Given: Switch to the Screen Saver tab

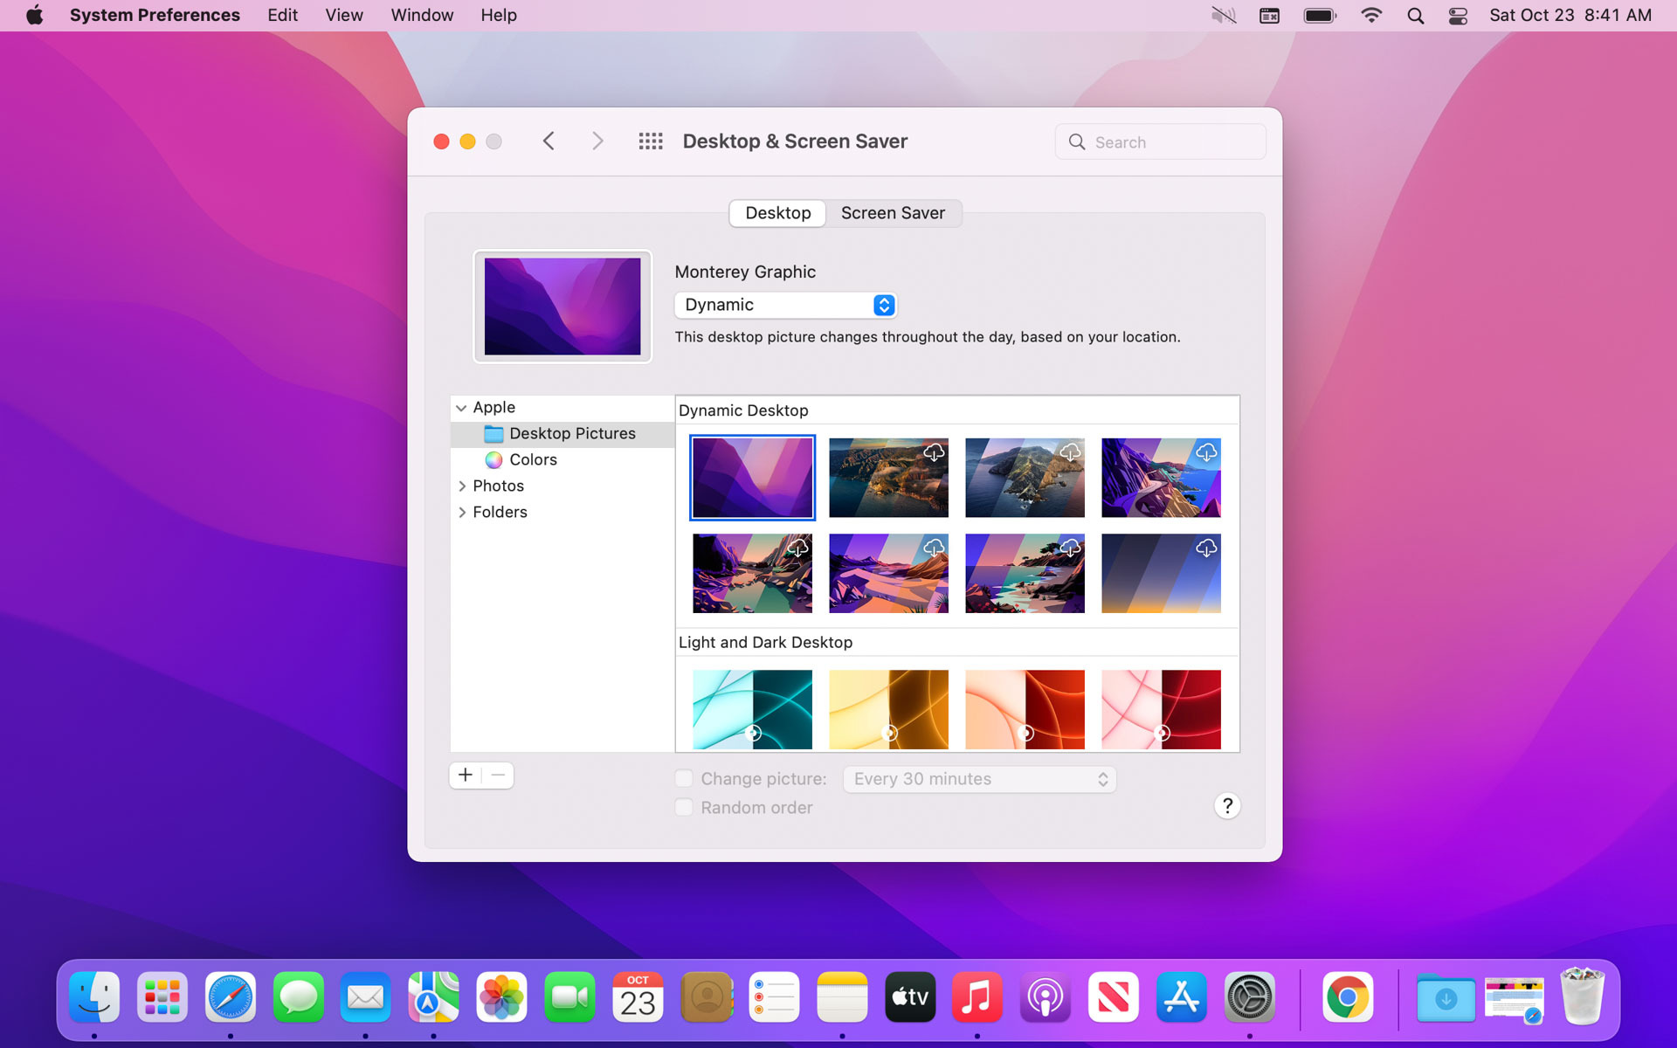Looking at the screenshot, I should (894, 212).
